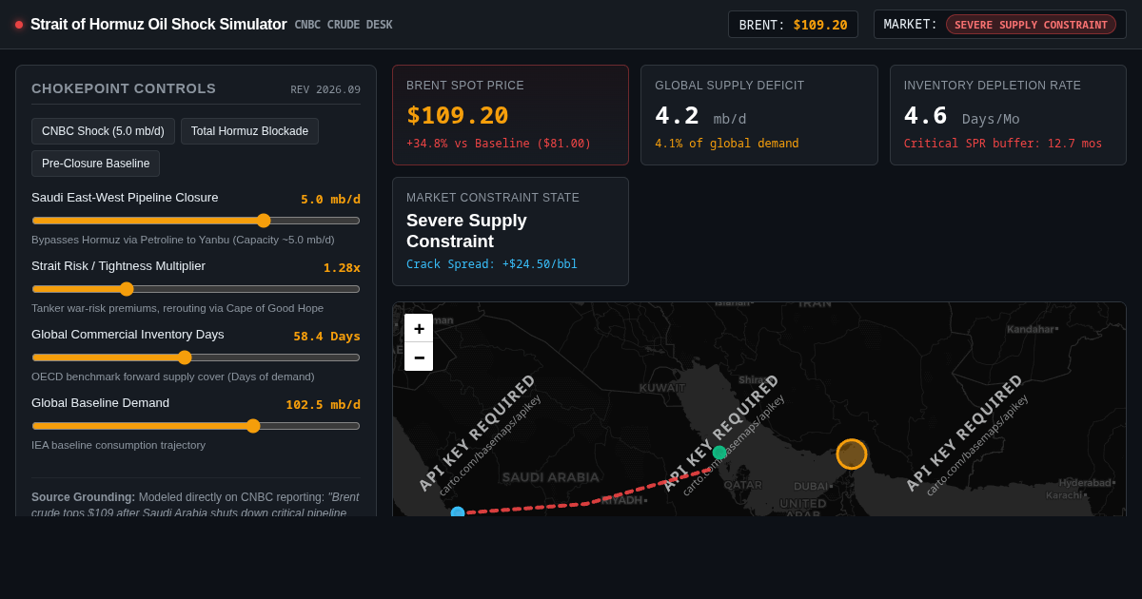Click the 1.28x multiplier value
1142x599 pixels.
coord(342,267)
